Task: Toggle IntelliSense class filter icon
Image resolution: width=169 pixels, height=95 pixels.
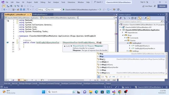Action: 106,77
